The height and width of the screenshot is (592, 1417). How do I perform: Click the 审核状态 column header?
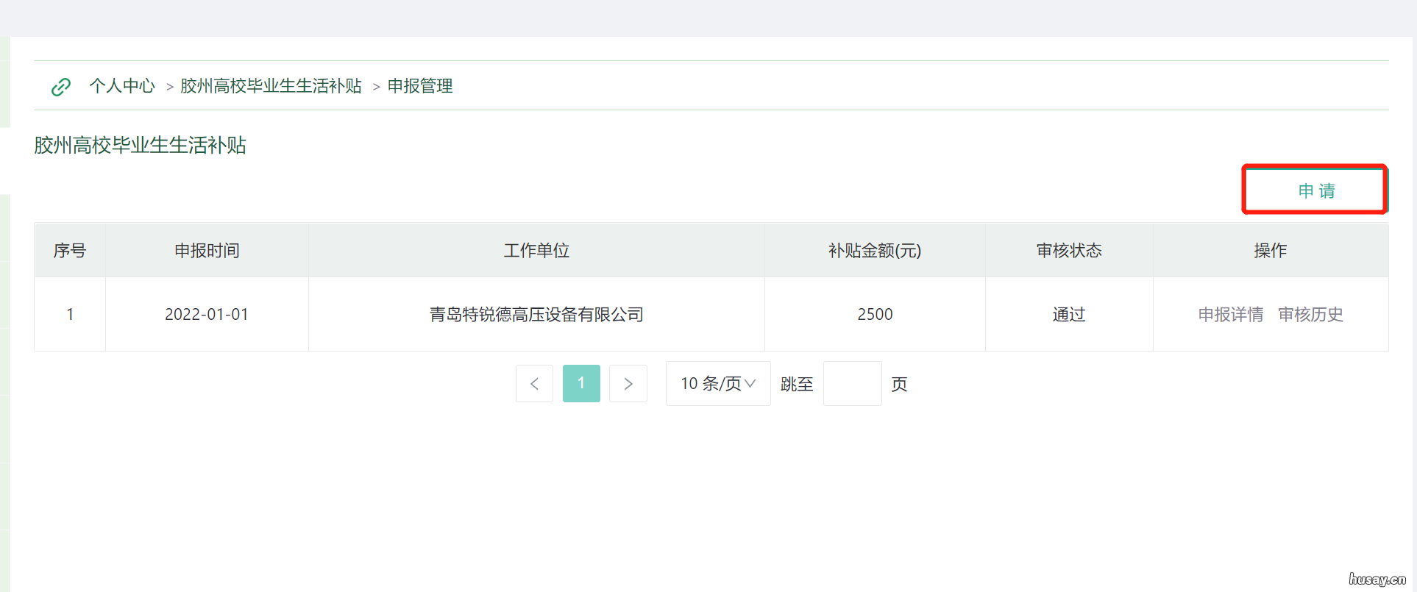pyautogui.click(x=1068, y=251)
